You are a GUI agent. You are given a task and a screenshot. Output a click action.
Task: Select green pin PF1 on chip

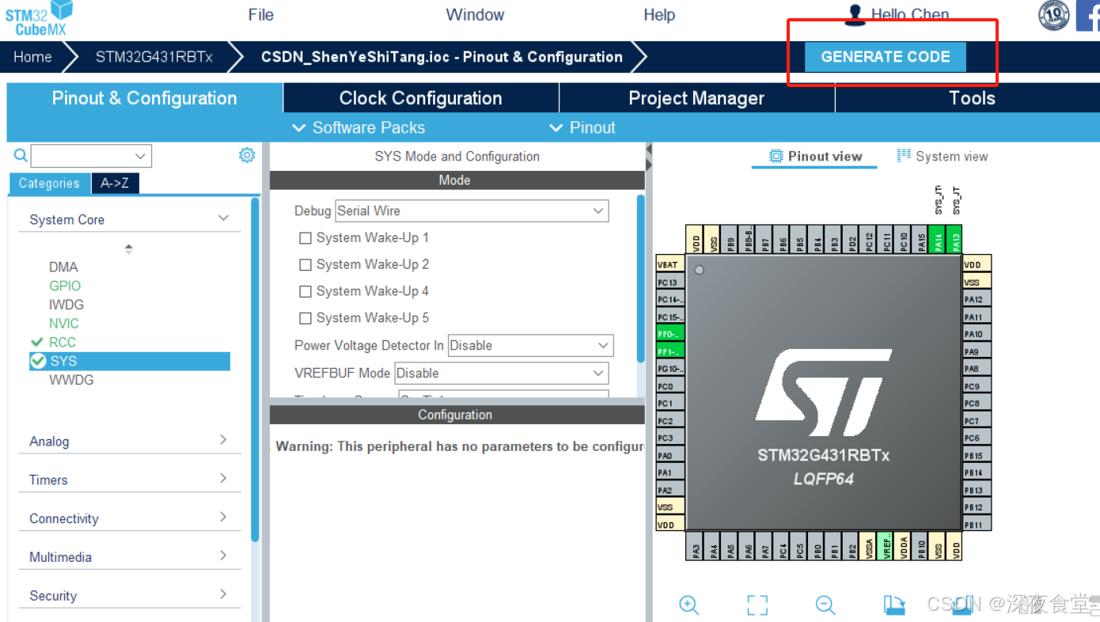[670, 351]
